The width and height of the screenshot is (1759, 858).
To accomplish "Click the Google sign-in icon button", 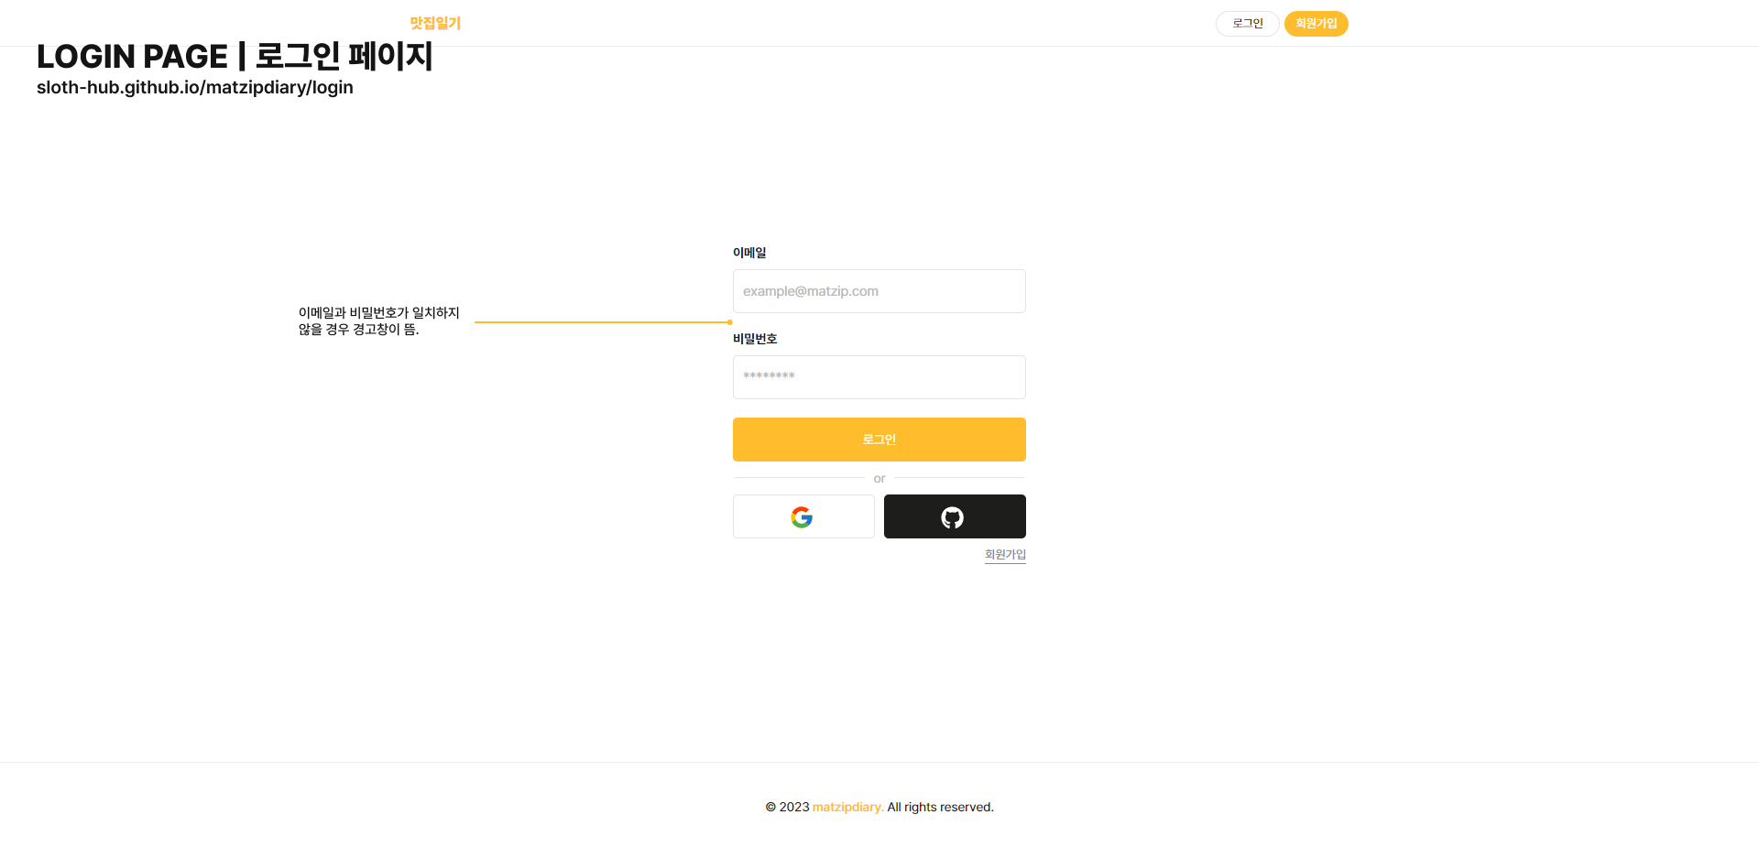I will click(x=803, y=517).
